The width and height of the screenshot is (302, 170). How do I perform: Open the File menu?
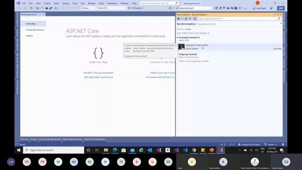24,3
